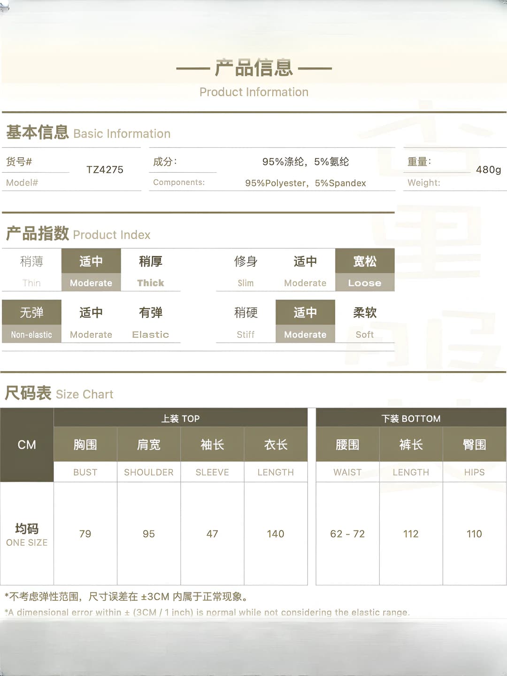507x676 pixels.
Task: Select the "WAIST" column label
Action: [x=347, y=472]
